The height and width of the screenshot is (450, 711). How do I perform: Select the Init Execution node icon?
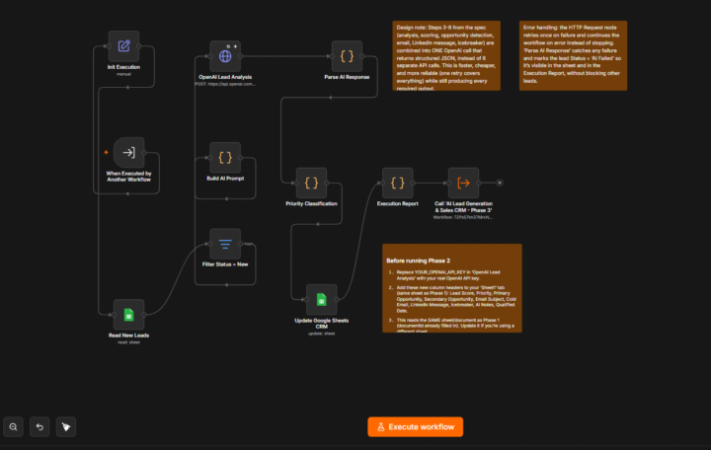point(123,45)
